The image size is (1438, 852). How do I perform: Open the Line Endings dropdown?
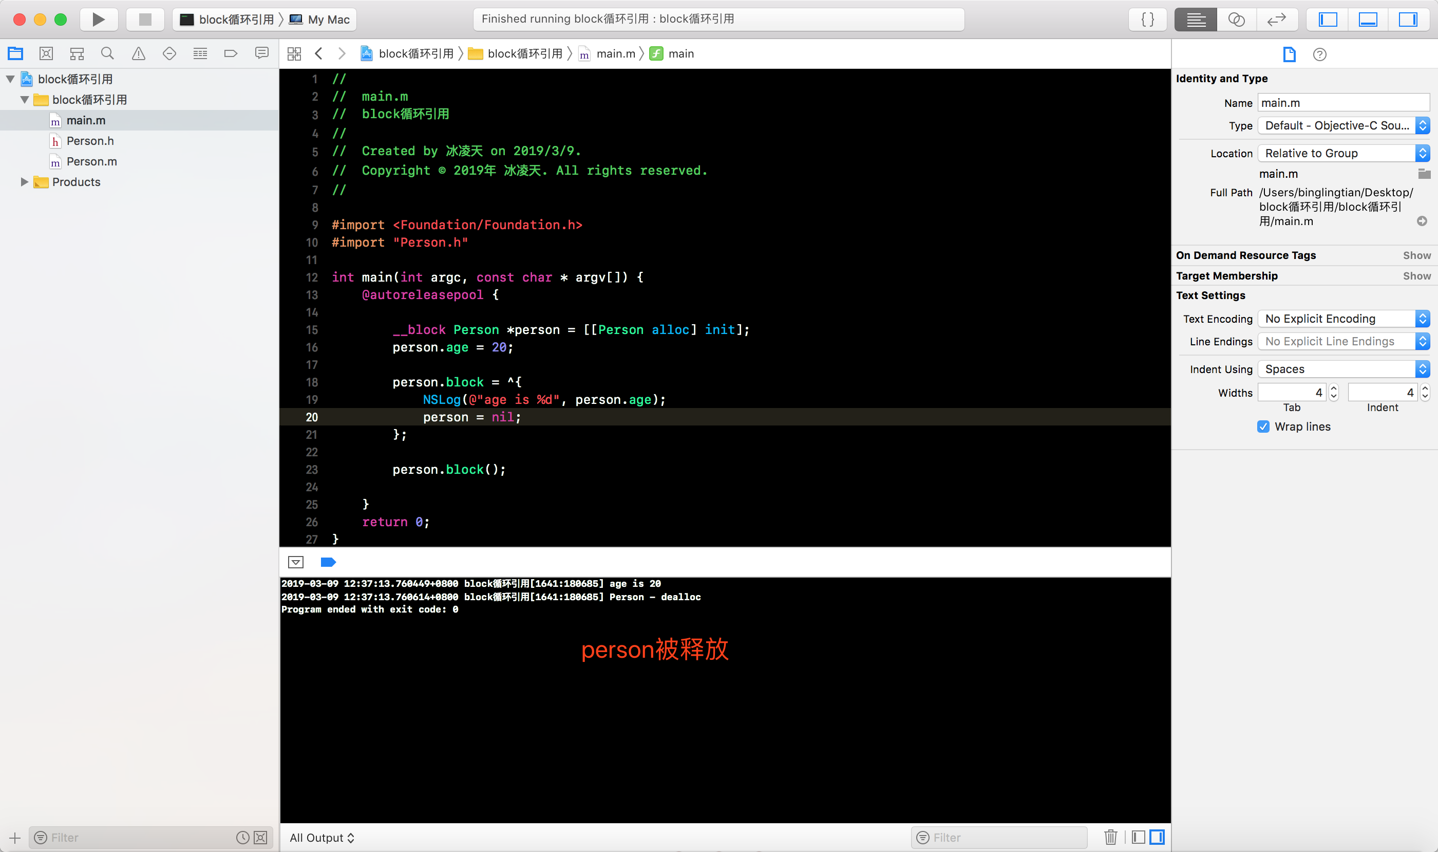[x=1344, y=342]
